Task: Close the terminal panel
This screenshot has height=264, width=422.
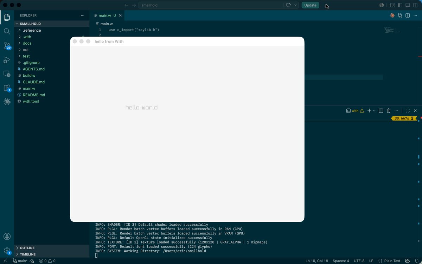Action: pyautogui.click(x=415, y=111)
